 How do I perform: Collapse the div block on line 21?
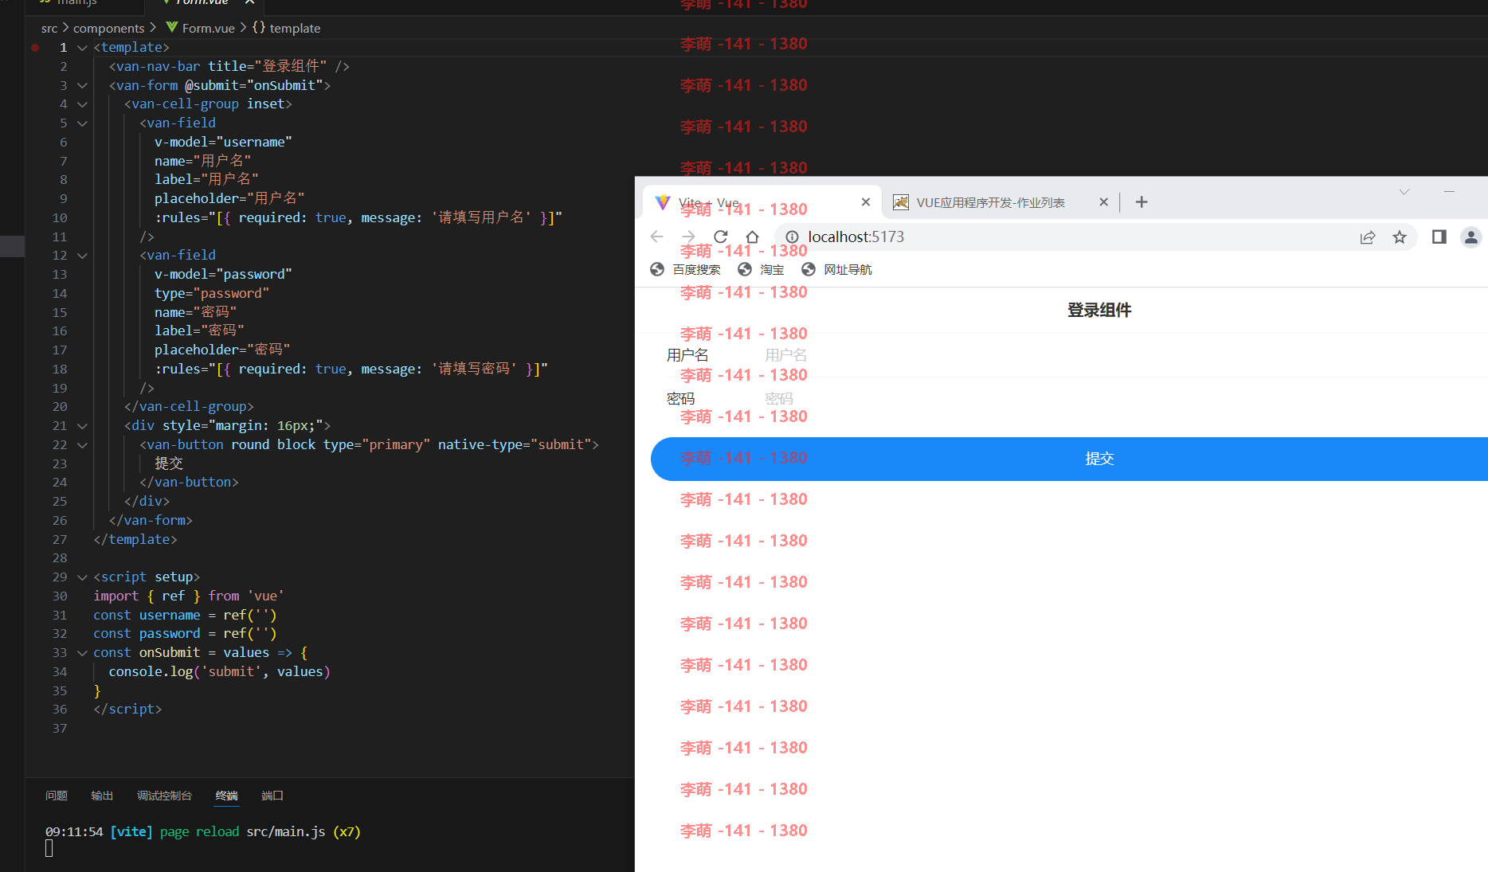tap(82, 426)
